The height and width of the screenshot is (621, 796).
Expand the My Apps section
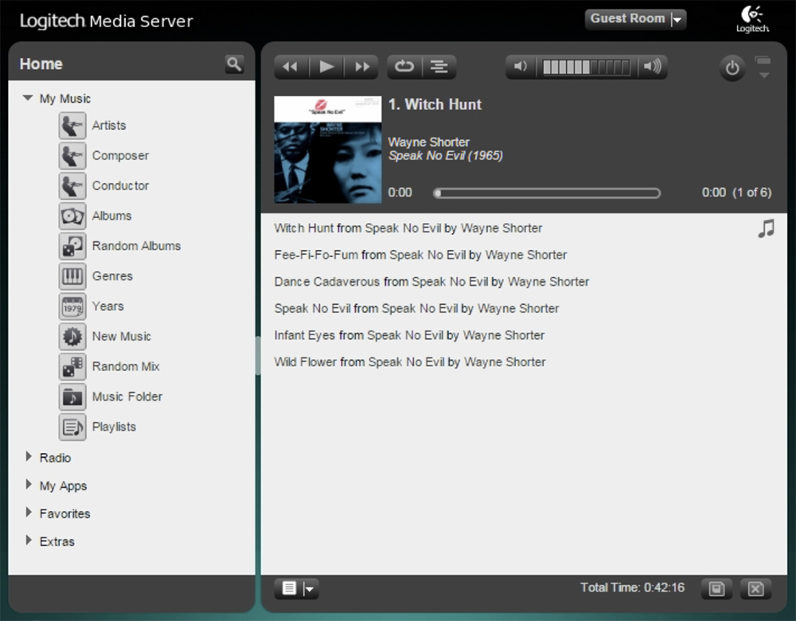[29, 485]
